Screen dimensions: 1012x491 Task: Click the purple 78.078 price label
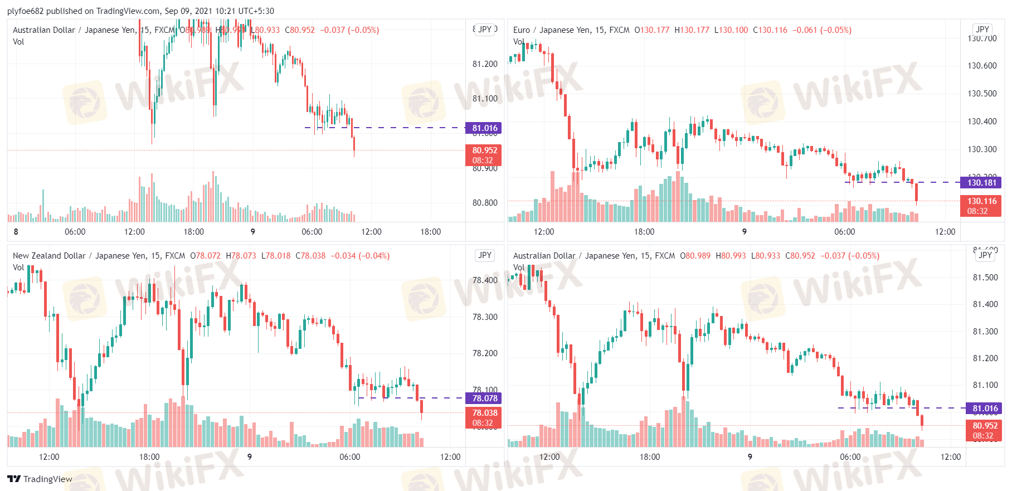tap(484, 398)
